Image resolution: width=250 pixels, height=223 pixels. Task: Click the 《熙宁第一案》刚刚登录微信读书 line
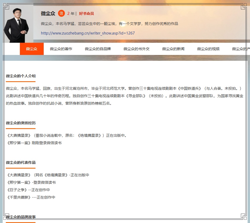click(34, 143)
